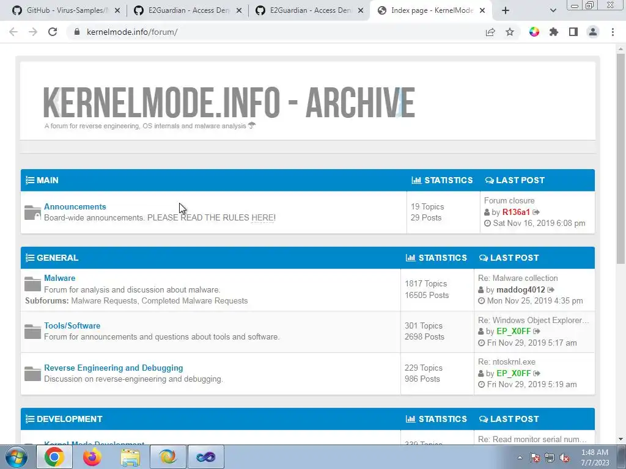Click the page vertical scrollbar thumb

pyautogui.click(x=620, y=158)
